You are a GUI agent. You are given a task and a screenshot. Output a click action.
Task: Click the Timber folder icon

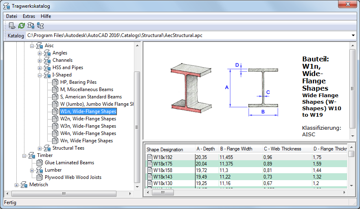(32, 155)
